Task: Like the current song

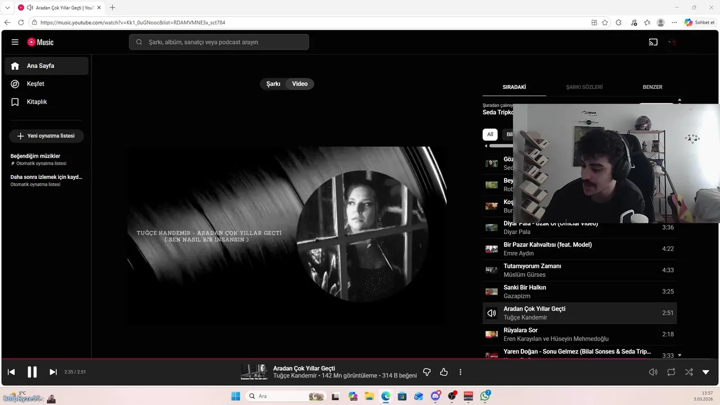Action: tap(444, 372)
